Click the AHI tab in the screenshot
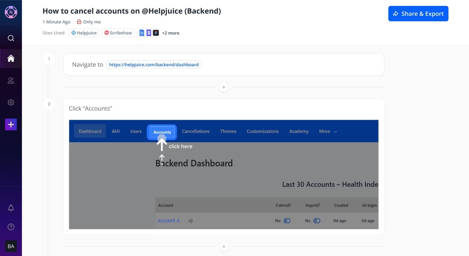 pyautogui.click(x=116, y=131)
